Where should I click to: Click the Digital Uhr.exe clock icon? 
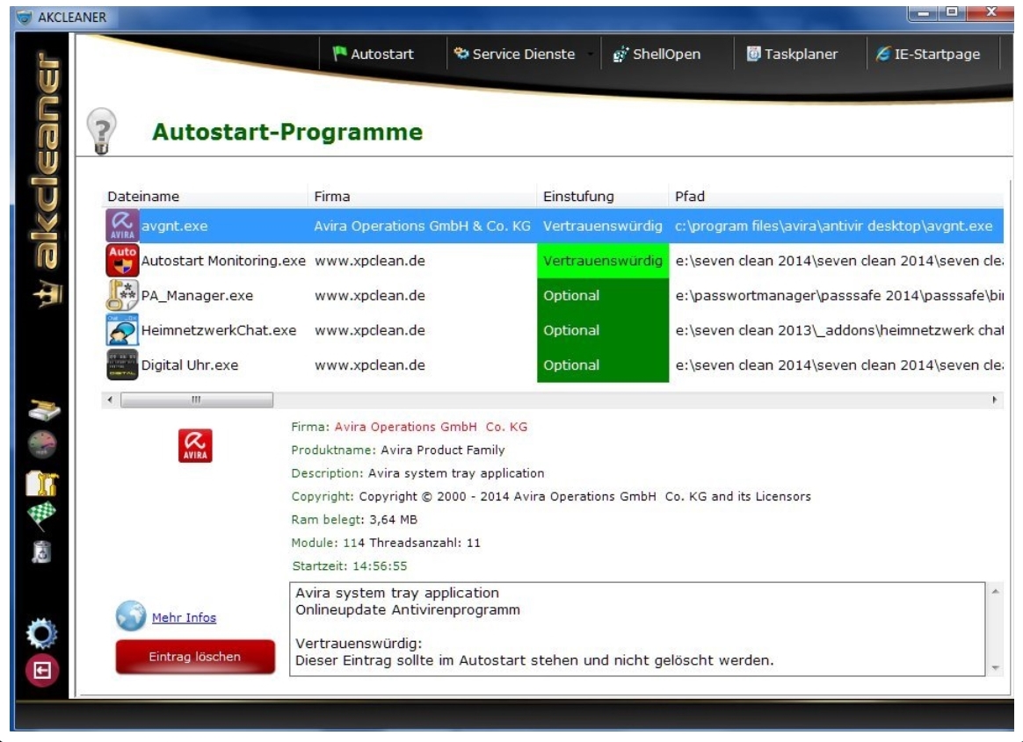122,364
